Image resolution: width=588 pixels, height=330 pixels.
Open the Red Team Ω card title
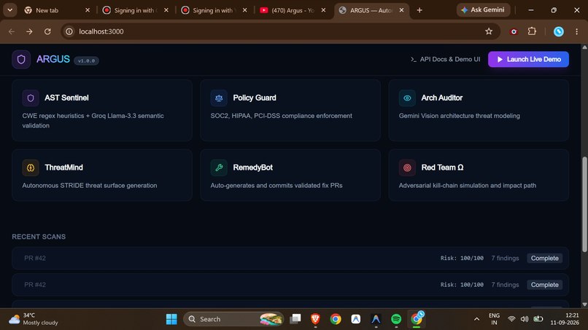pyautogui.click(x=442, y=168)
